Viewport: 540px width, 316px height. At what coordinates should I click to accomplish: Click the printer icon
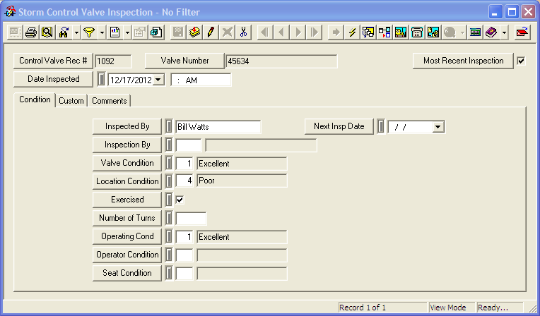pyautogui.click(x=31, y=32)
